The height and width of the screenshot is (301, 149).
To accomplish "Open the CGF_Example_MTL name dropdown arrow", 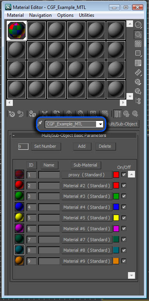I will point(100,124).
